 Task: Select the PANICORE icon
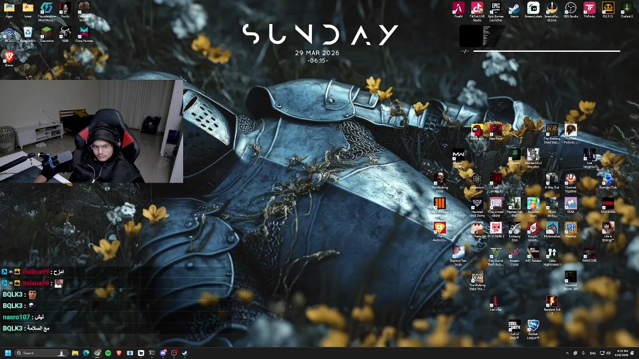pyautogui.click(x=590, y=254)
